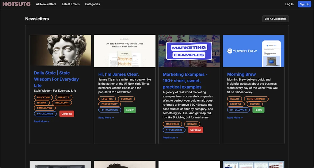Click the James Clear description paragraph
The width and height of the screenshot is (314, 168).
click(125, 86)
